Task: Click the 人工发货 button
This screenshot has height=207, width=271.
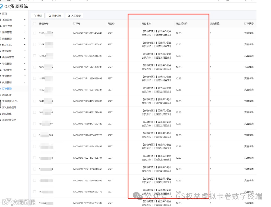Action: pos(74,16)
